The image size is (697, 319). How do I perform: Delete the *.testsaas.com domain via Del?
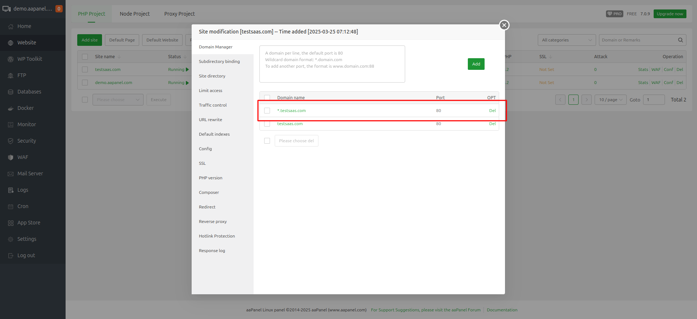click(x=492, y=111)
